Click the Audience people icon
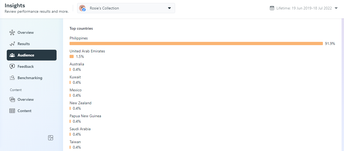344x151 pixels. tap(12, 55)
